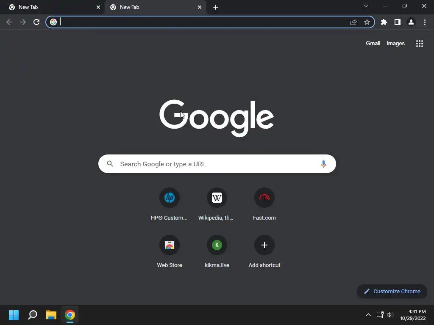Open the Google apps grid
Viewport: 434px width, 325px height.
coord(420,44)
